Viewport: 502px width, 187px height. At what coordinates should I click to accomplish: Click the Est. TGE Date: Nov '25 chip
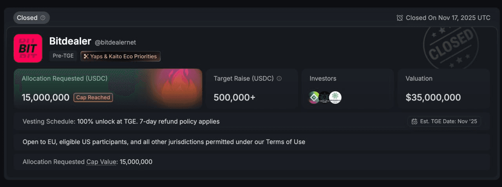point(444,122)
